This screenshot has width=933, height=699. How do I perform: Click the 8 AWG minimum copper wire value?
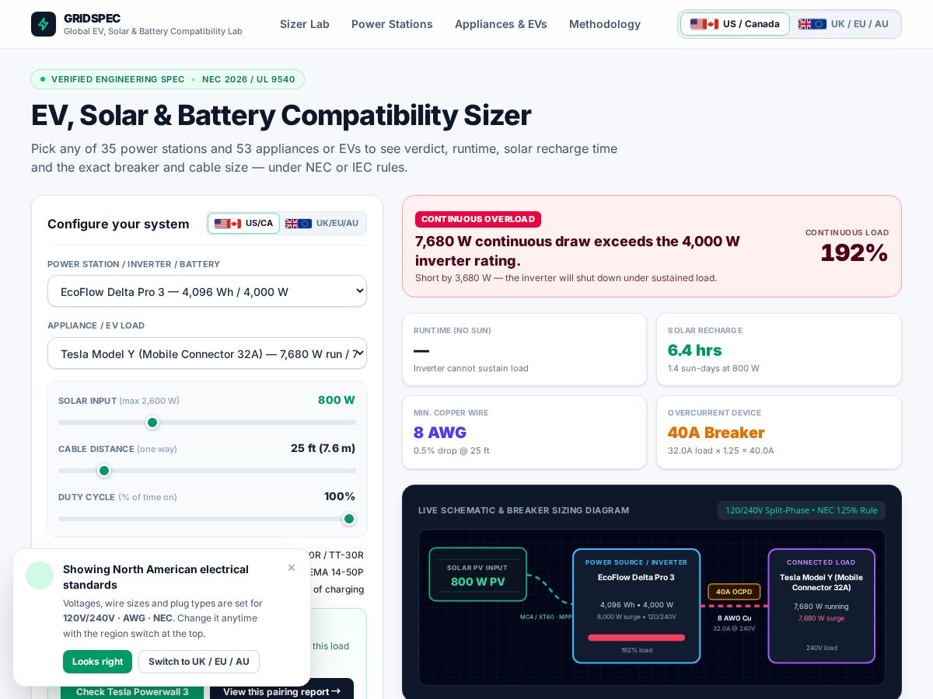tap(440, 433)
